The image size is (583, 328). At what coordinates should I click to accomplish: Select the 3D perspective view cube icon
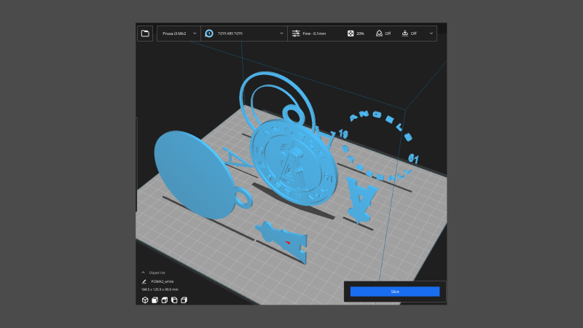(145, 300)
